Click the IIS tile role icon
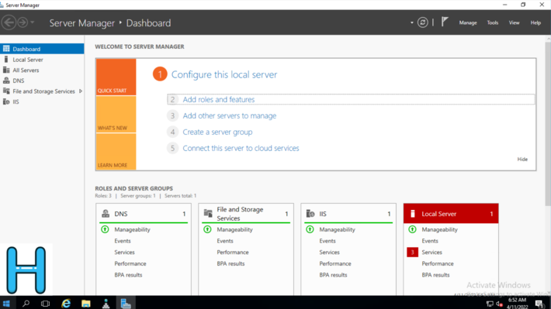This screenshot has width=551, height=309. 310,213
